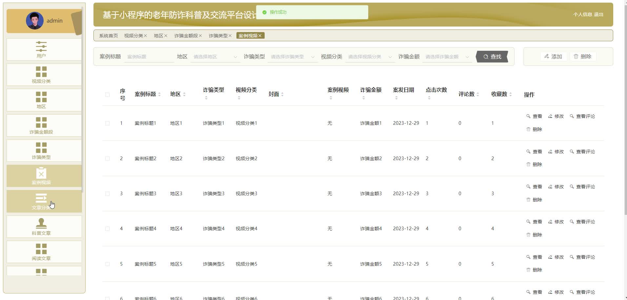Open 科普文章 stamp icon in sidebar
This screenshot has width=627, height=300.
[41, 223]
